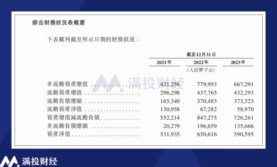The width and height of the screenshot is (277, 167).
Task: Select the value 67,282
Action: click(x=208, y=109)
